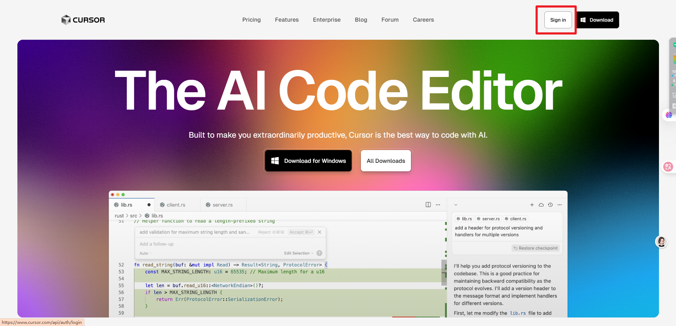Click the server.rs context chip in chat
The image size is (676, 326).
click(488, 219)
